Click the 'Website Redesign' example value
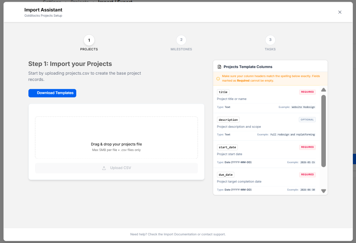Screen dimensions: 356x243 pos(303,107)
